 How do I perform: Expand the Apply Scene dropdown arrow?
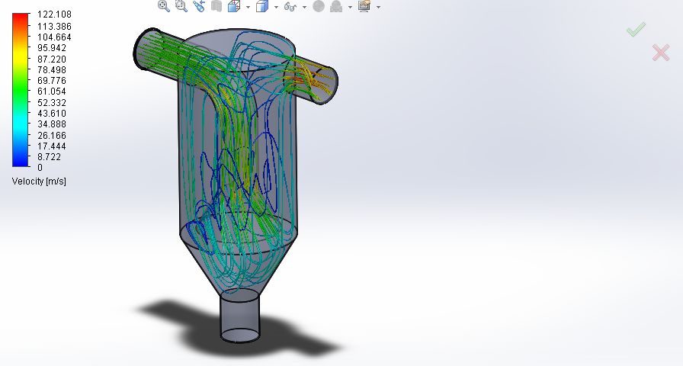(x=350, y=7)
